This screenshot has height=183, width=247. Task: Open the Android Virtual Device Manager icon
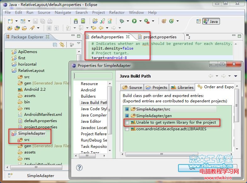click(83, 21)
